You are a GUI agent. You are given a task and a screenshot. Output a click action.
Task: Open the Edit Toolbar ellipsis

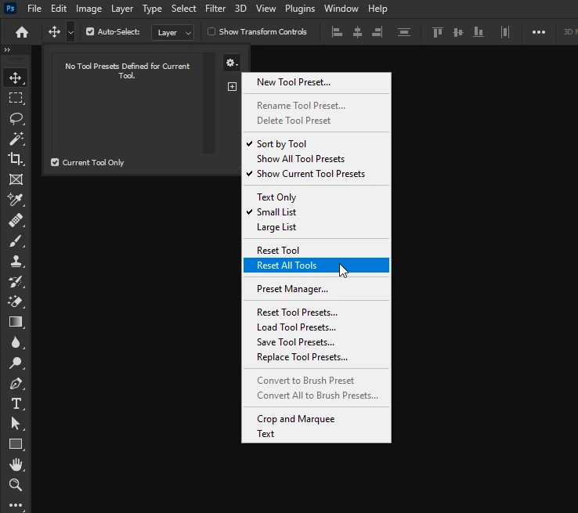[x=16, y=505]
